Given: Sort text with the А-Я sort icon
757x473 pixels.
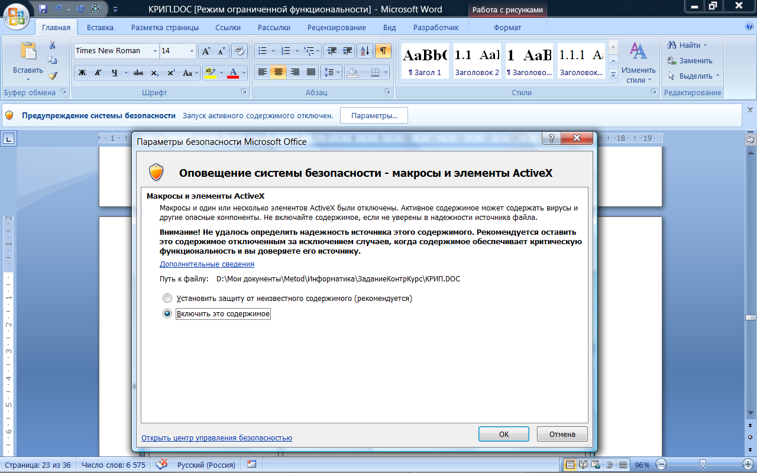Looking at the screenshot, I should (365, 51).
